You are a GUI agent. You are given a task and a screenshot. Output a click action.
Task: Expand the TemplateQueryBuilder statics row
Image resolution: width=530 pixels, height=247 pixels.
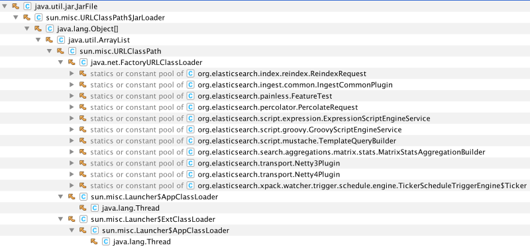72,140
